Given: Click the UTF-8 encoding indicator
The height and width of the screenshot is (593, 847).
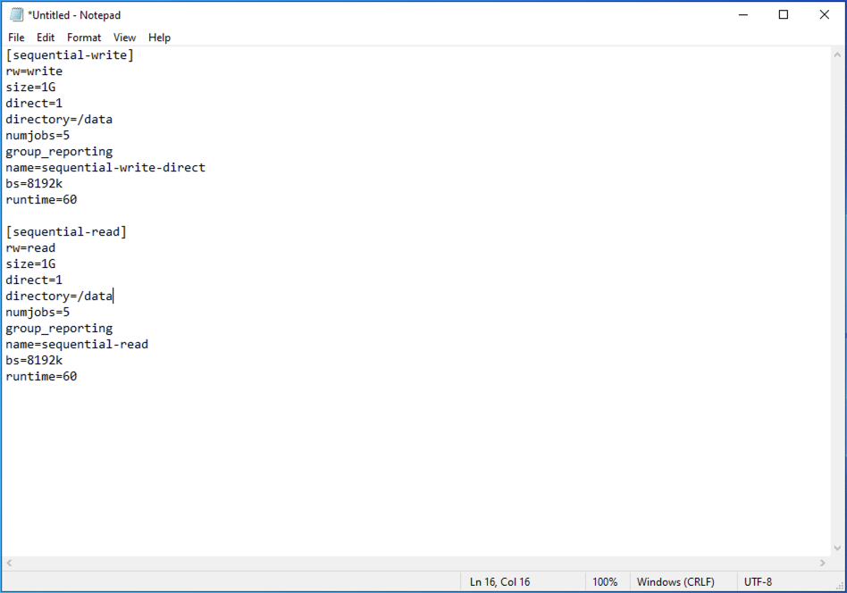Looking at the screenshot, I should (x=759, y=581).
